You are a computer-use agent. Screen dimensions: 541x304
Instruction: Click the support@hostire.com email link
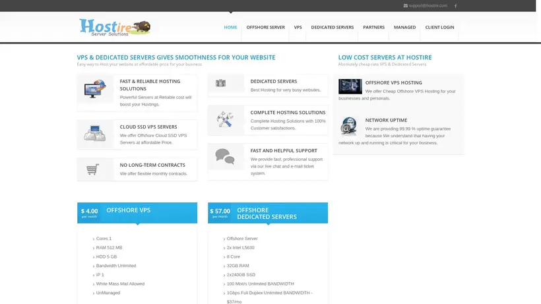coord(428,5)
